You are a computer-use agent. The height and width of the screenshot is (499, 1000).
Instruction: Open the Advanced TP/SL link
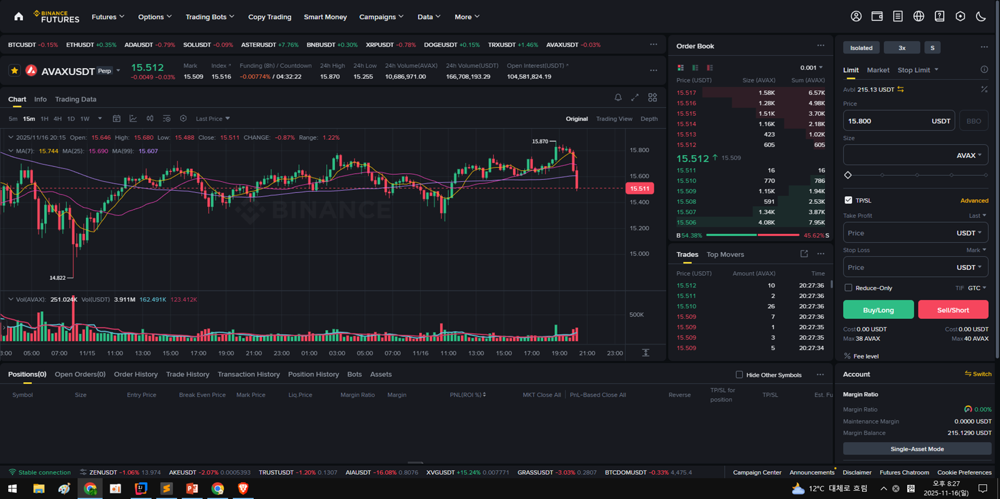974,201
